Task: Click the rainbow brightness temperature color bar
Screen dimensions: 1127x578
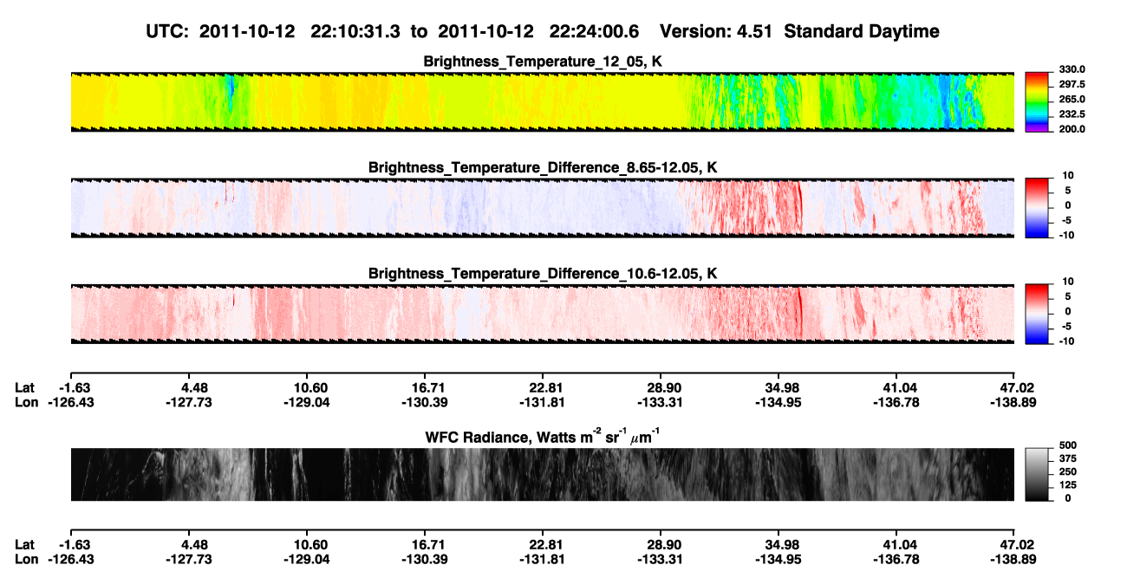Action: point(1036,101)
